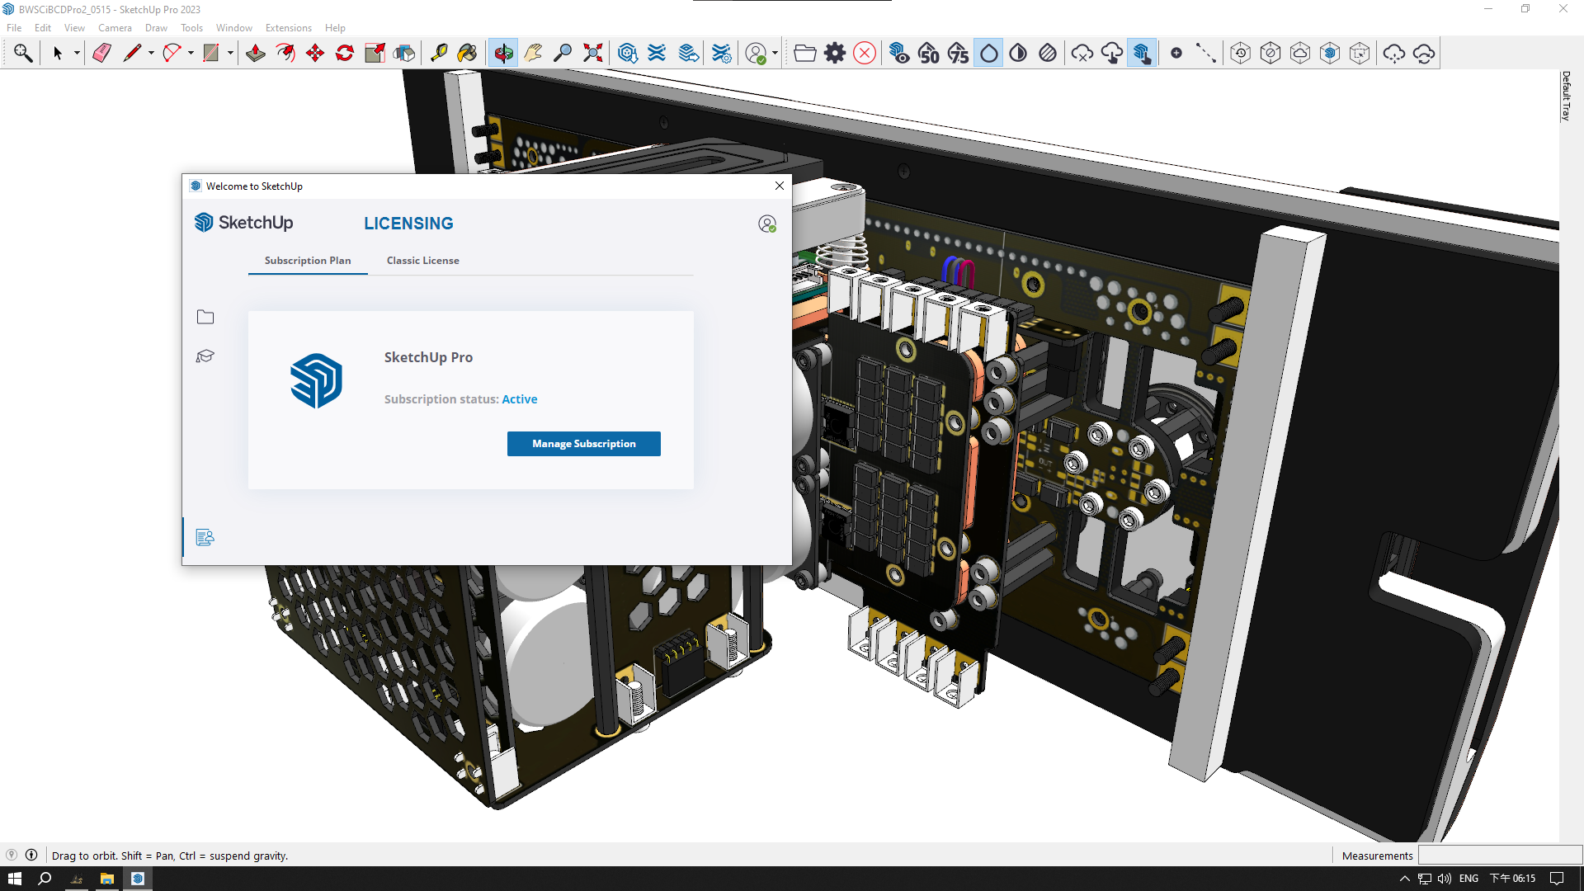Click Manage Subscription button
1584x891 pixels.
(584, 444)
